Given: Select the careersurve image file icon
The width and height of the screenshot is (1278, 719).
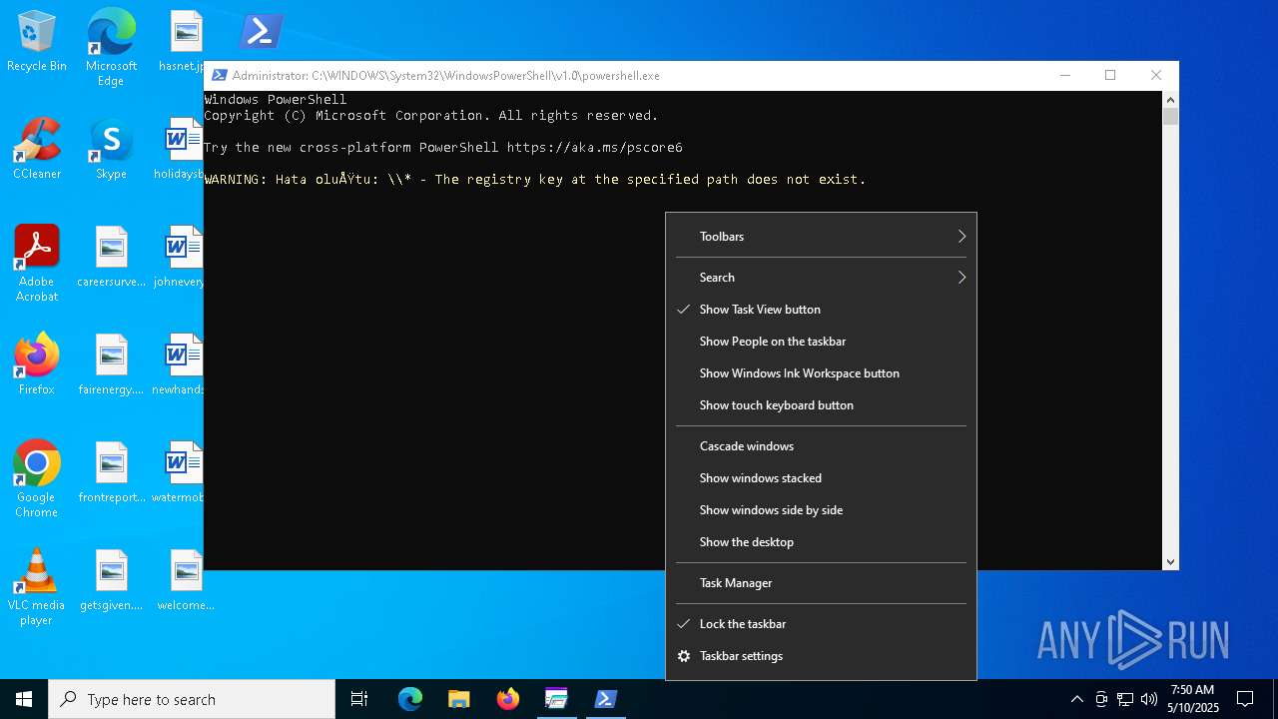Looking at the screenshot, I should point(111,258).
